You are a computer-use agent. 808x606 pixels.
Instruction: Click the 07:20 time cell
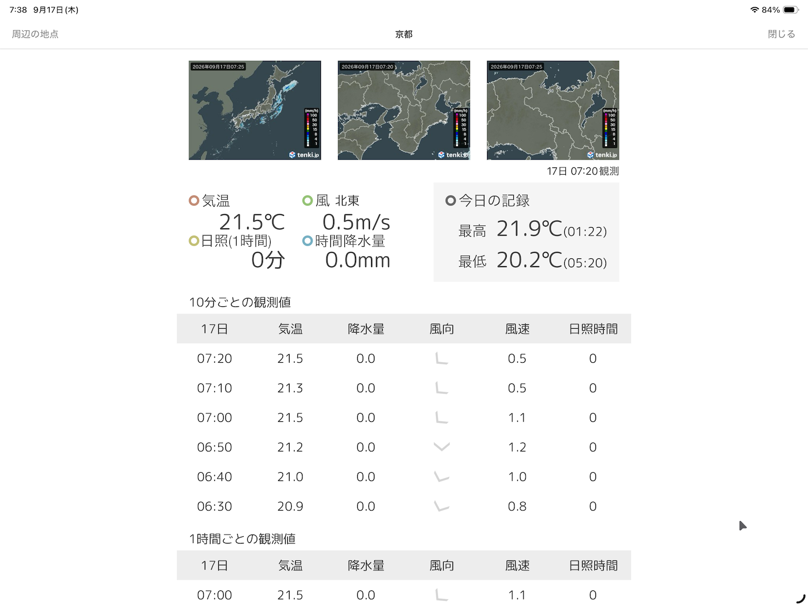[x=214, y=358]
